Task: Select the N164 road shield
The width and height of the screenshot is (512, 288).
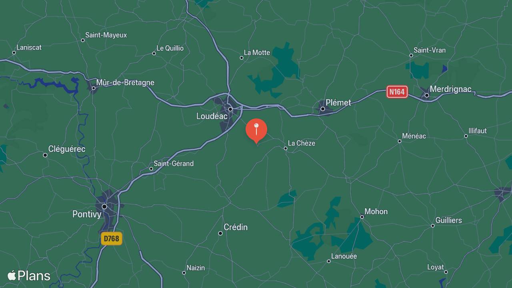Action: tap(397, 92)
